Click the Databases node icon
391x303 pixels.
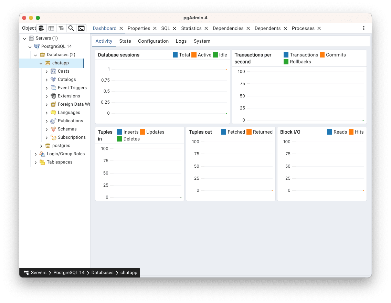tap(42, 55)
